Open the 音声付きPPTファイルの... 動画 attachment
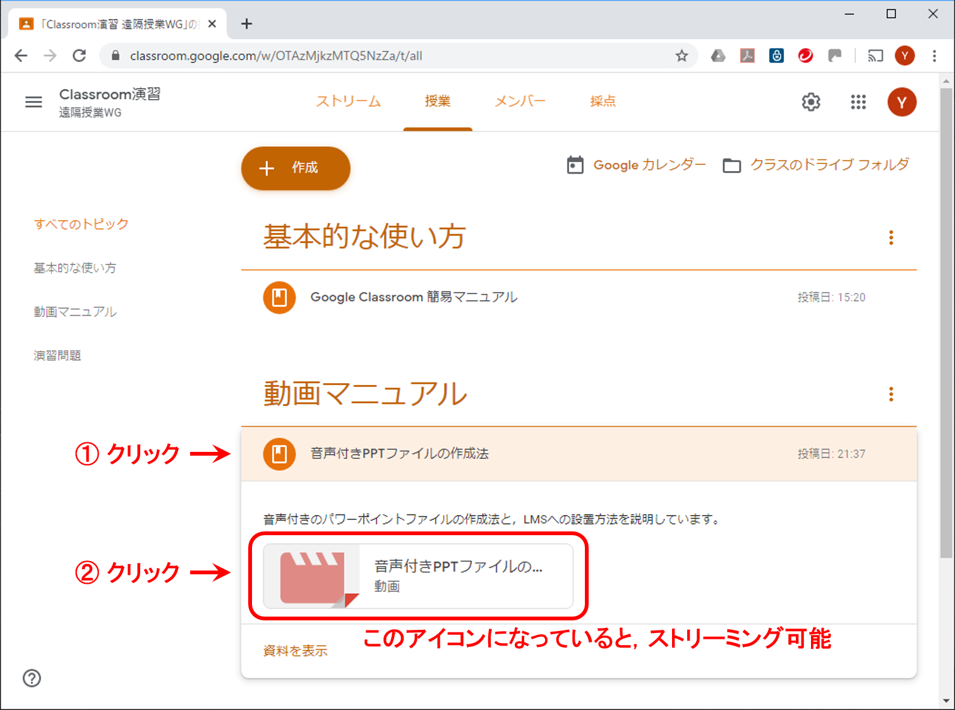Screen dimensions: 955x710 coord(418,577)
